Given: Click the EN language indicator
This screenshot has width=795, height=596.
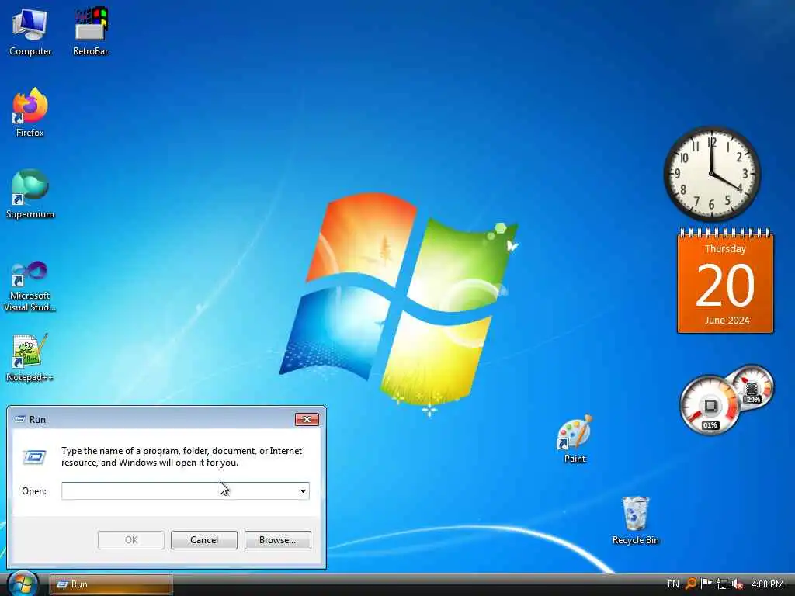Looking at the screenshot, I should tap(673, 584).
